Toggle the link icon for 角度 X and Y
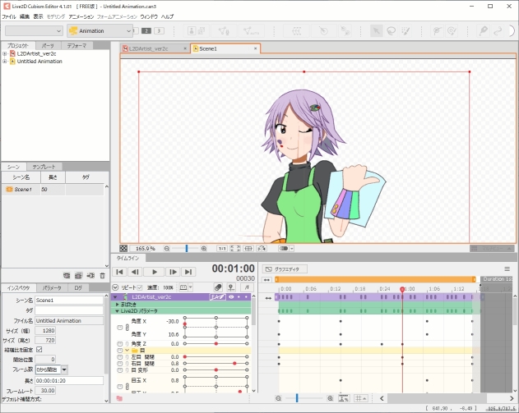Screen dimensions: 519x413 pyautogui.click(x=127, y=328)
